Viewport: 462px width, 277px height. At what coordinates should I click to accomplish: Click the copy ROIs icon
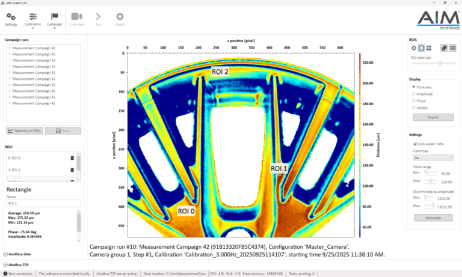pyautogui.click(x=444, y=47)
